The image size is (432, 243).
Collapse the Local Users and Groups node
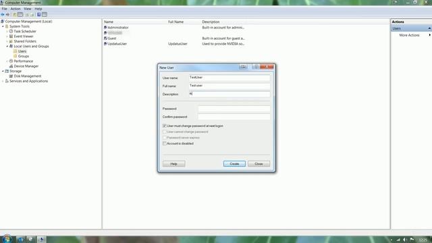[7, 46]
